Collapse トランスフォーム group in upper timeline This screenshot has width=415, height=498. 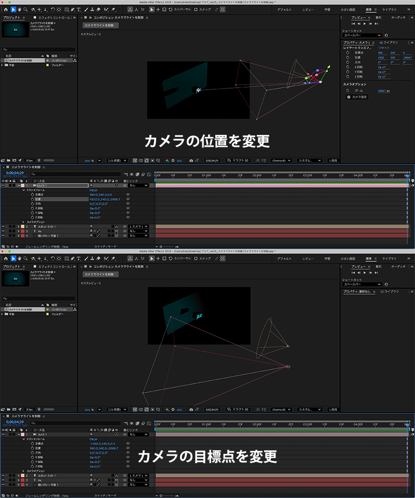coord(23,190)
